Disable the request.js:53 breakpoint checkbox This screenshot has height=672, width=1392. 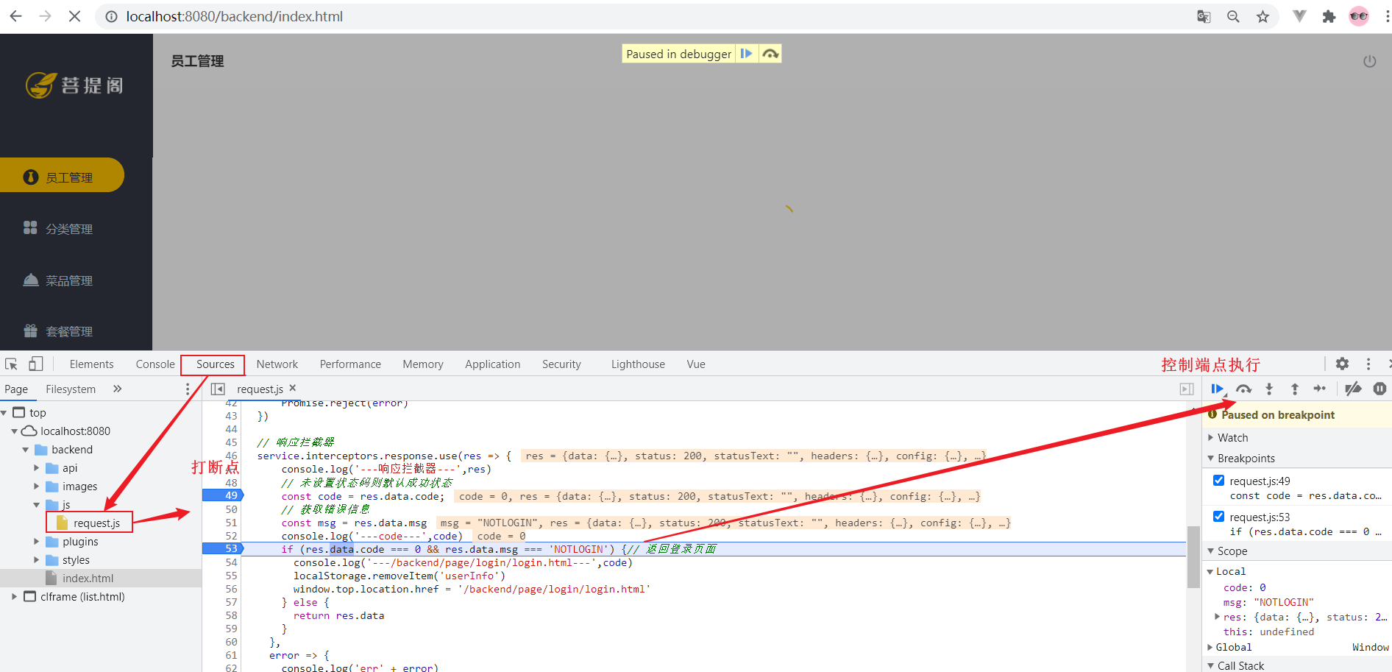(1218, 517)
